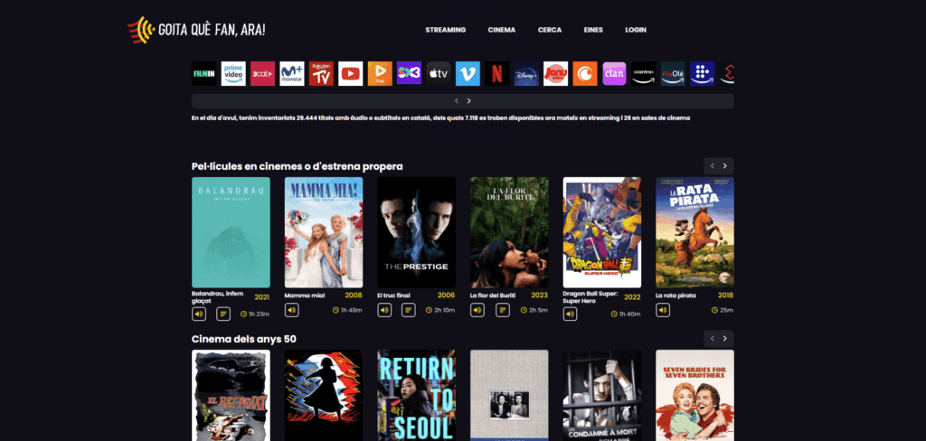Click audio icon under El truc final

coord(384,310)
